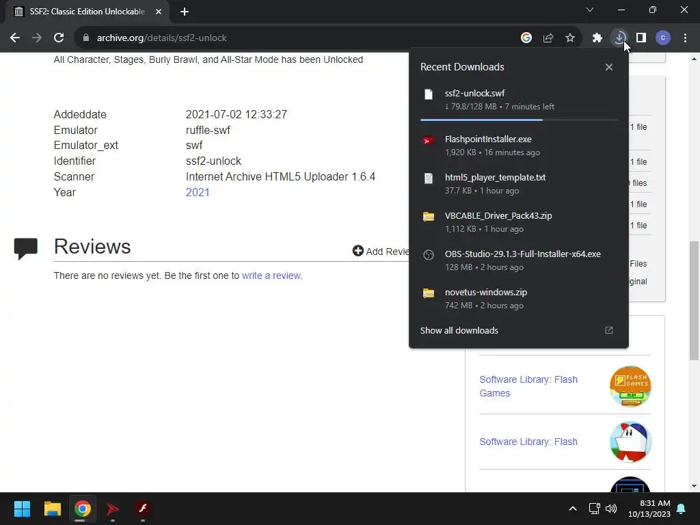Viewport: 700px width, 525px height.
Task: Bookmark this tab with star icon
Action: tap(570, 38)
